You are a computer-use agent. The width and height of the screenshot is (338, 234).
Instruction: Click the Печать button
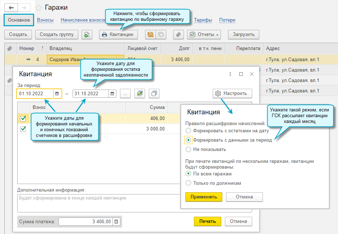pyautogui.click(x=208, y=221)
